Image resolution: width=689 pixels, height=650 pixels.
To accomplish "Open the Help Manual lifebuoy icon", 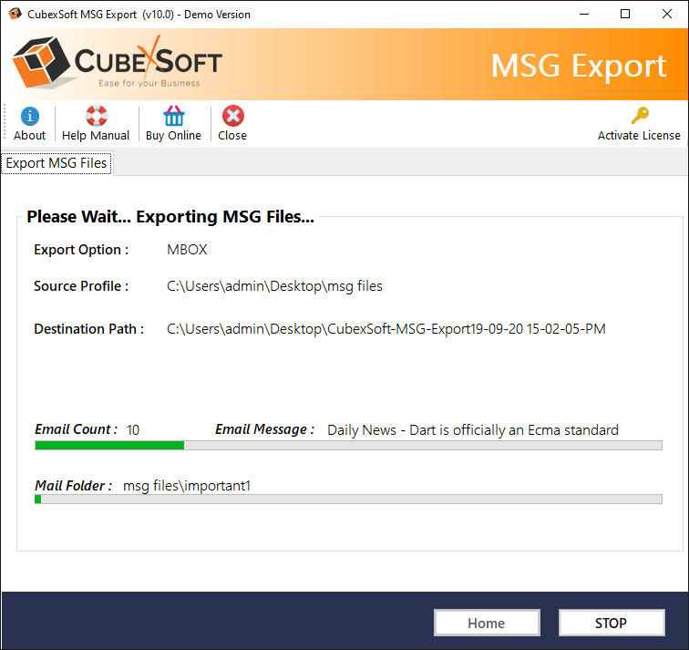I will 97,116.
